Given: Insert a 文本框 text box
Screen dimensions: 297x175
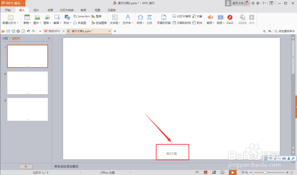Looking at the screenshot, I should (115, 17).
